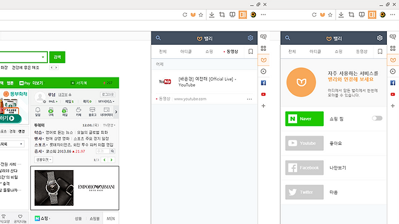This screenshot has height=224, width=399.
Task: Toggle the Naver 쇼핑 찜 switch
Action: (x=377, y=118)
